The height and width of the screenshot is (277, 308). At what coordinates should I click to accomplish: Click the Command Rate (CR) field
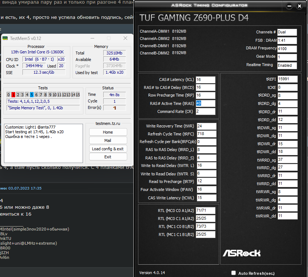205,111
